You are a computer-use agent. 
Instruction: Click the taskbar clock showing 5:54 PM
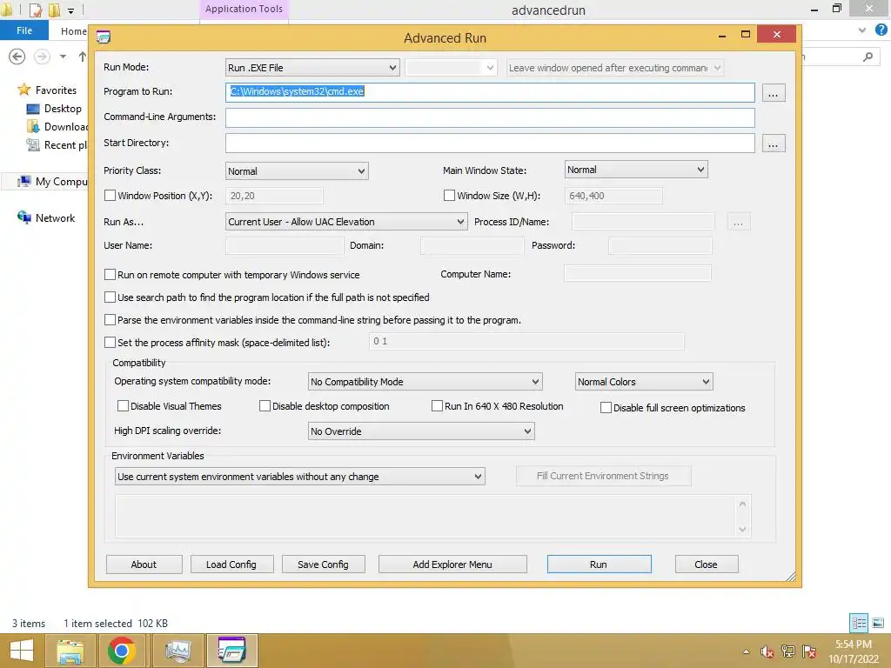853,651
